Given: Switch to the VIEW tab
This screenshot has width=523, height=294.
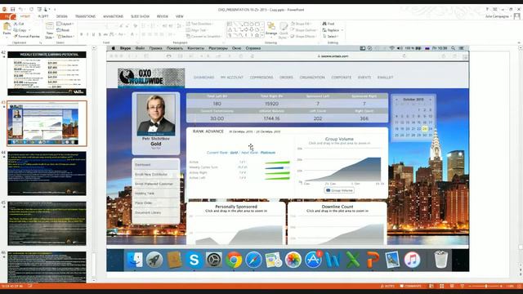Looking at the screenshot, I should [x=180, y=16].
